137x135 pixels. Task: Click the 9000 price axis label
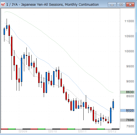130,81
